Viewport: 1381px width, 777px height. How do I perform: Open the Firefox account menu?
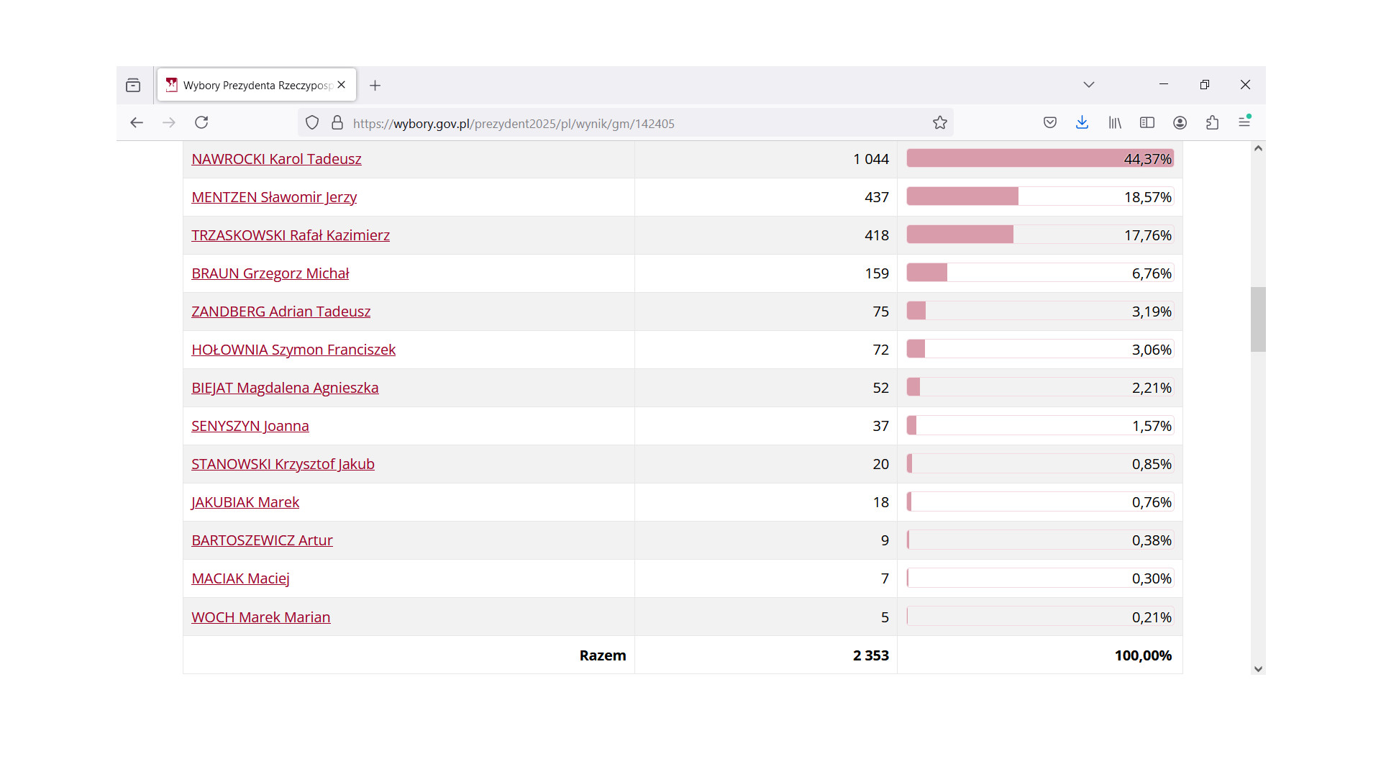[1180, 123]
